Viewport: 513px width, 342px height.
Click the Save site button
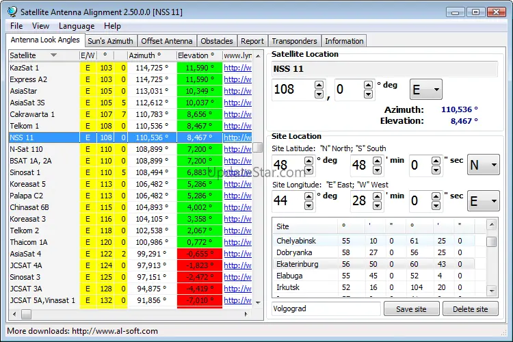pyautogui.click(x=411, y=309)
